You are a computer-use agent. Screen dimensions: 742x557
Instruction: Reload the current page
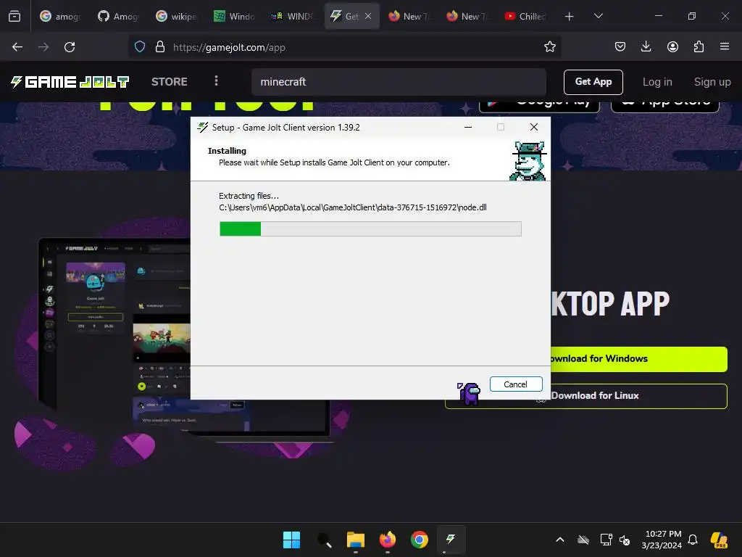click(70, 47)
